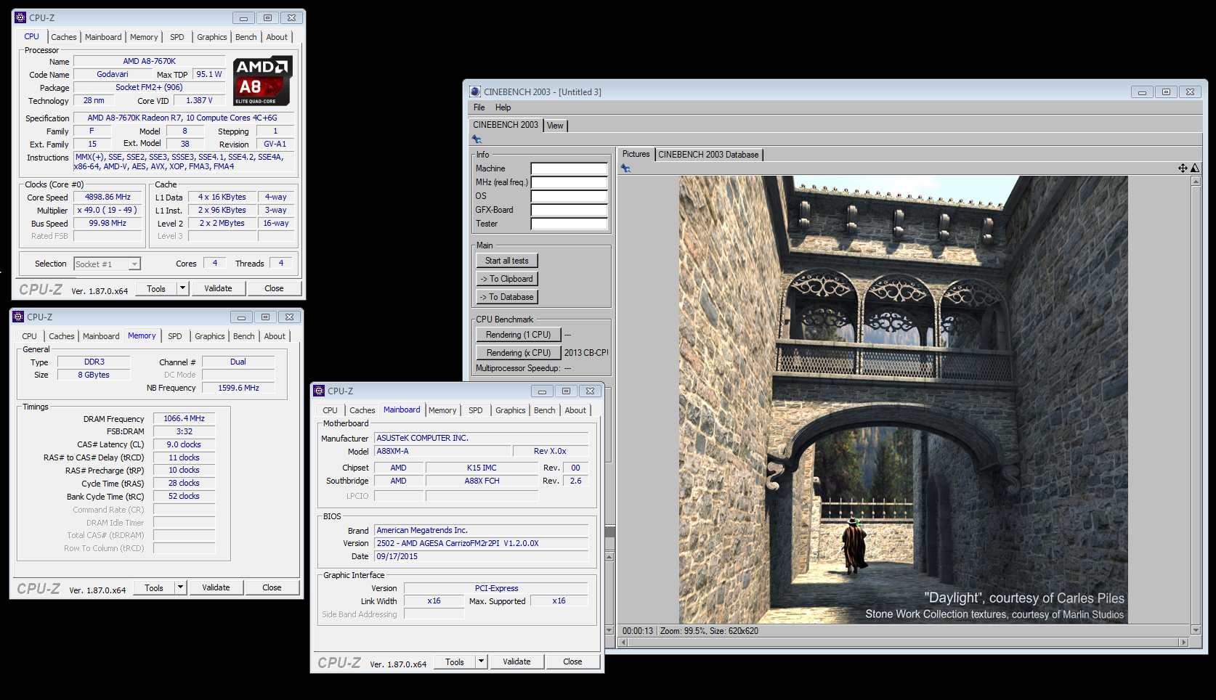This screenshot has width=1216, height=700.
Task: Click Validate in the Memory window
Action: point(216,587)
